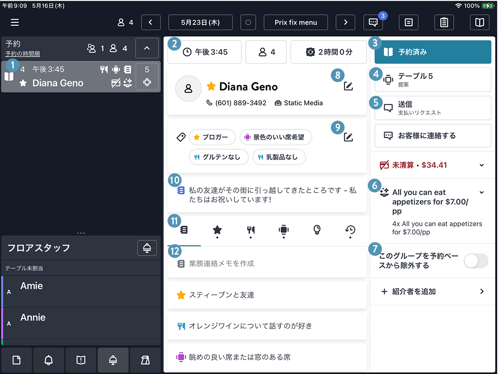Select the reservation notes tab icon
Viewport: 498px width, 374px height.
point(184,230)
